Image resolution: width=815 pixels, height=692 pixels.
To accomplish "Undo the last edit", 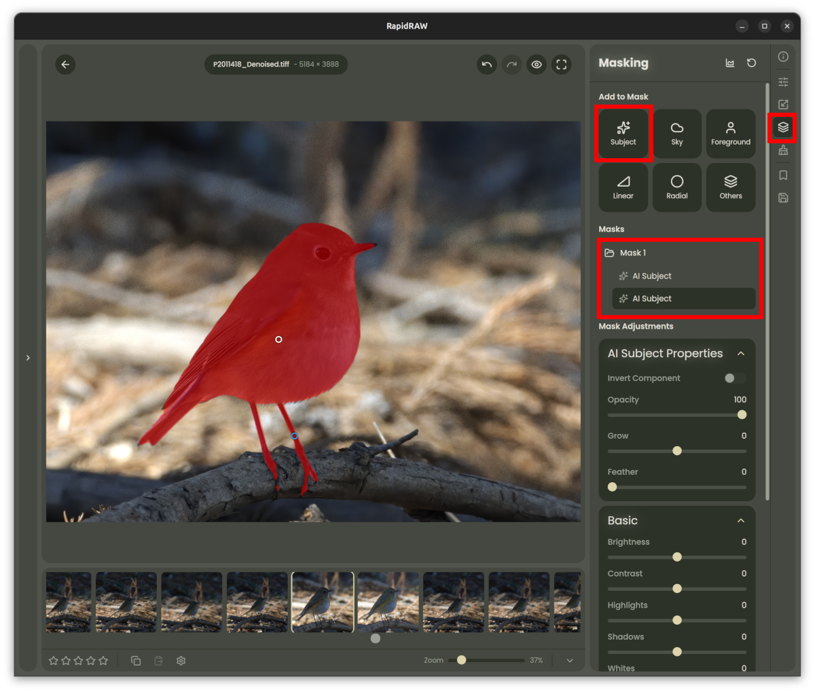I will (487, 65).
